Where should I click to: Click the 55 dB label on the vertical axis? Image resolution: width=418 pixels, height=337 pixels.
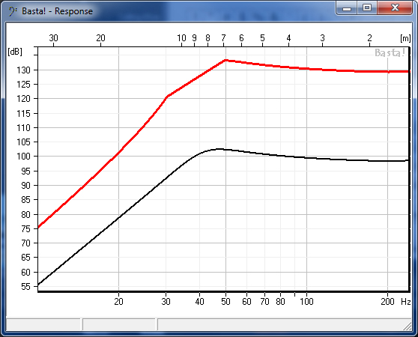pos(26,287)
